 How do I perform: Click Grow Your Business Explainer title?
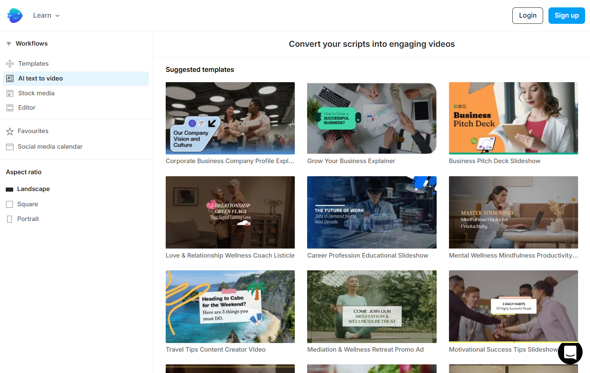click(351, 161)
